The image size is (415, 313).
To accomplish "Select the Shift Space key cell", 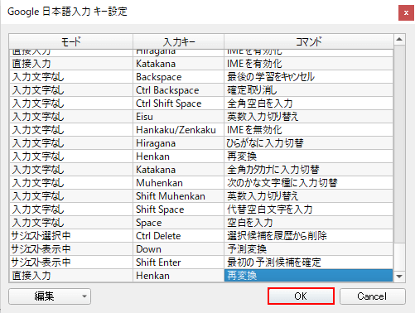I will click(179, 209).
